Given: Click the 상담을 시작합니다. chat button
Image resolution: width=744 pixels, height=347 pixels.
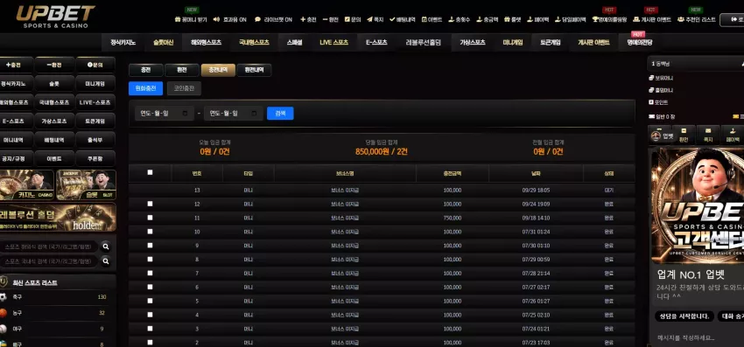Looking at the screenshot, I should [x=684, y=316].
